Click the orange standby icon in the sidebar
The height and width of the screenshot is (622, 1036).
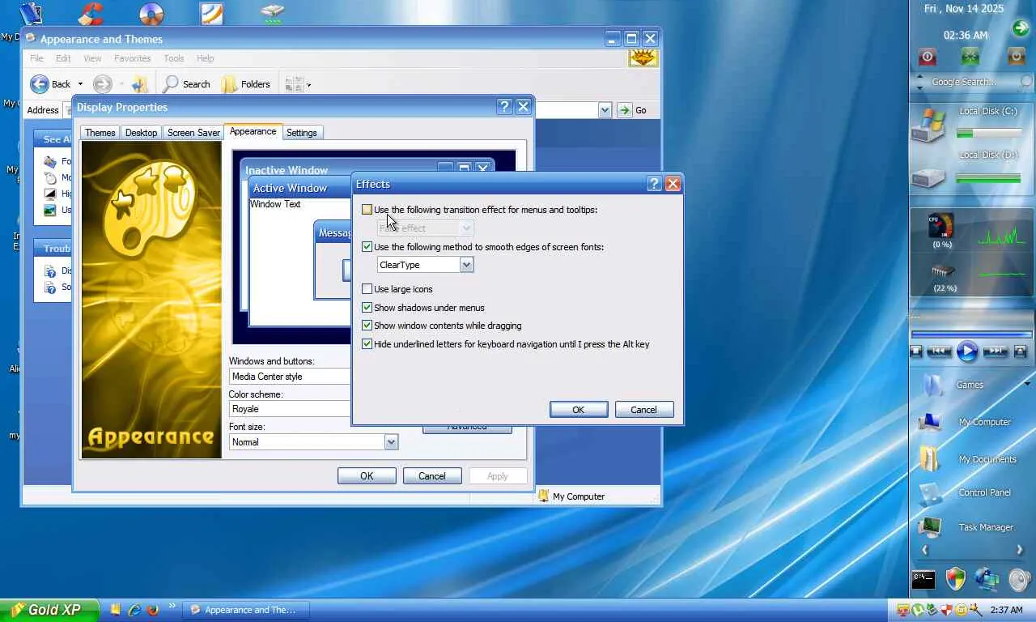tap(1016, 56)
